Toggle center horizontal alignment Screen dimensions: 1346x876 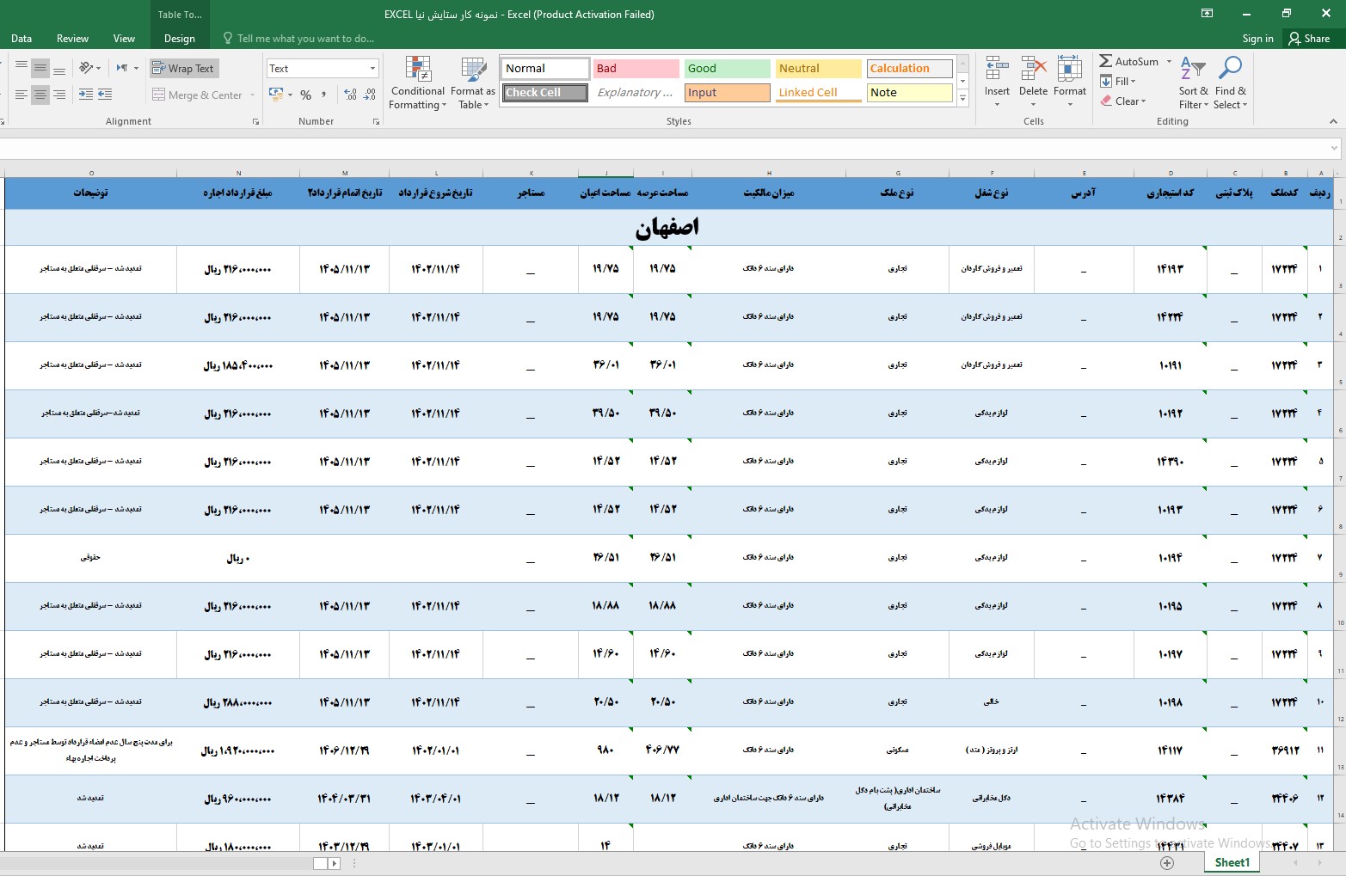point(40,95)
